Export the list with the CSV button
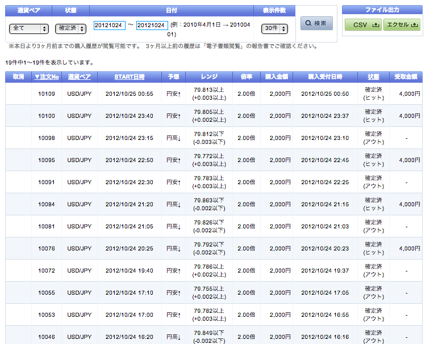This screenshot has height=344, width=434. click(363, 25)
